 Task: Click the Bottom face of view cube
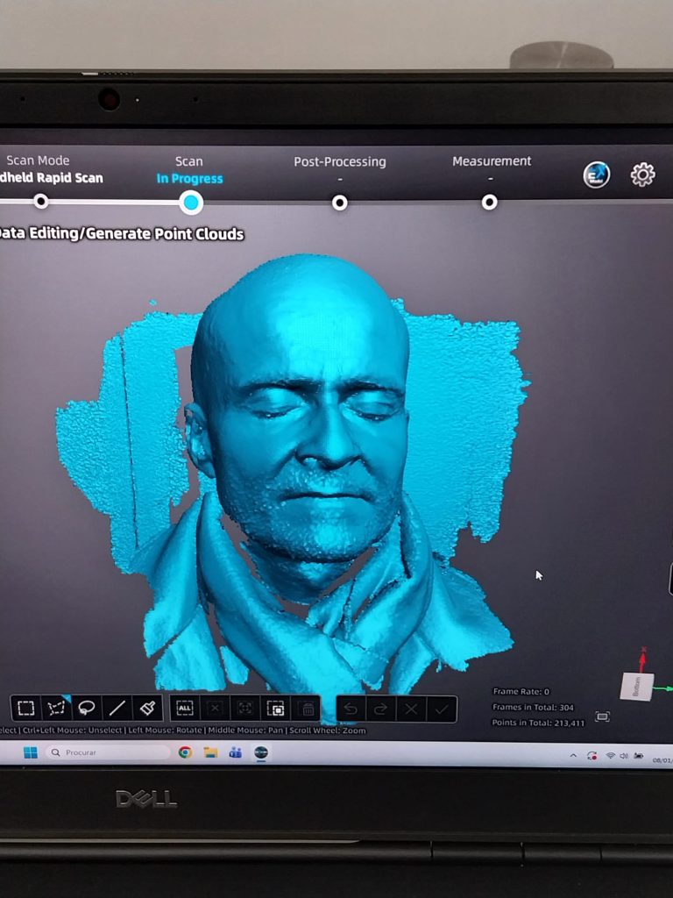click(637, 685)
